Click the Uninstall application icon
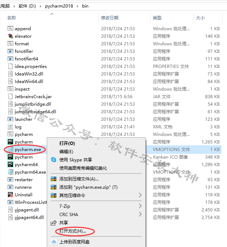Viewport: 227px width, 247px height. tap(10, 195)
